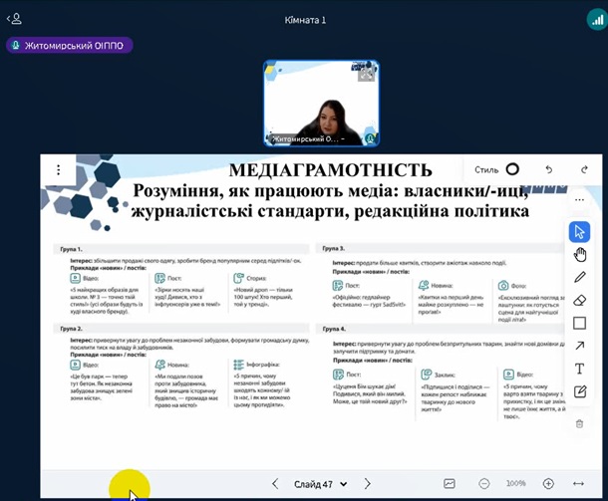Open the Стиль style picker

click(x=497, y=169)
